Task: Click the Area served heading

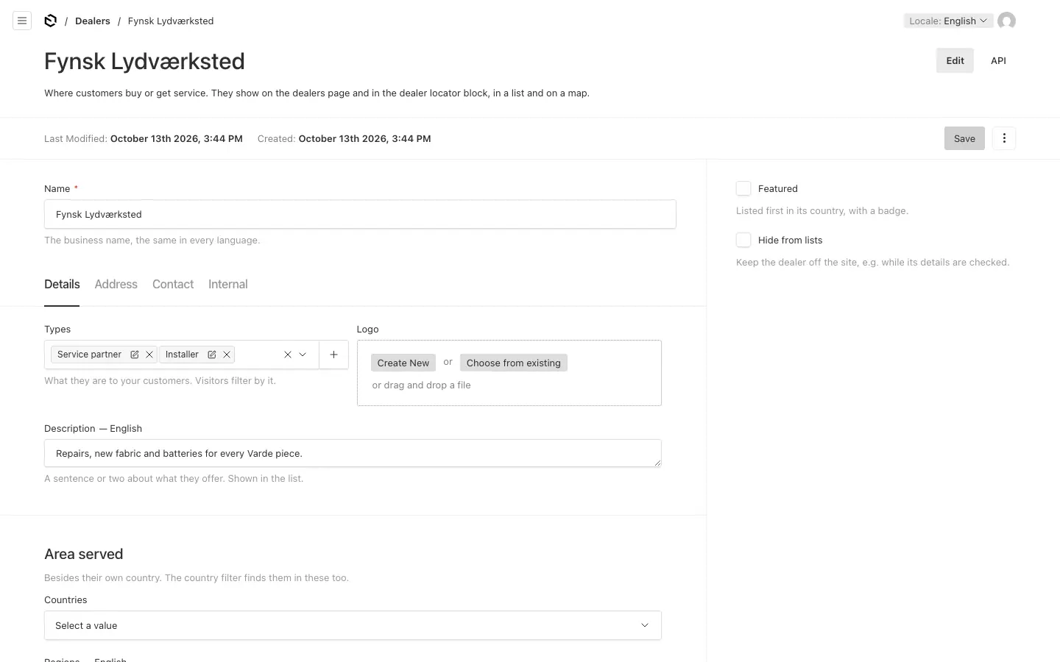Action: 84,554
